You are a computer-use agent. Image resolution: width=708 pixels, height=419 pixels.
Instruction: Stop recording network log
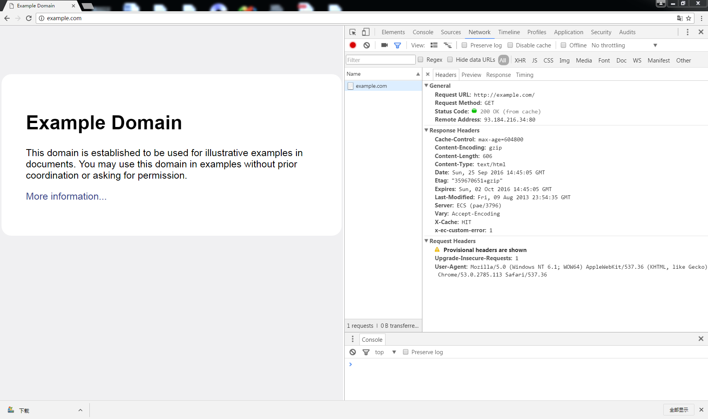pyautogui.click(x=353, y=45)
